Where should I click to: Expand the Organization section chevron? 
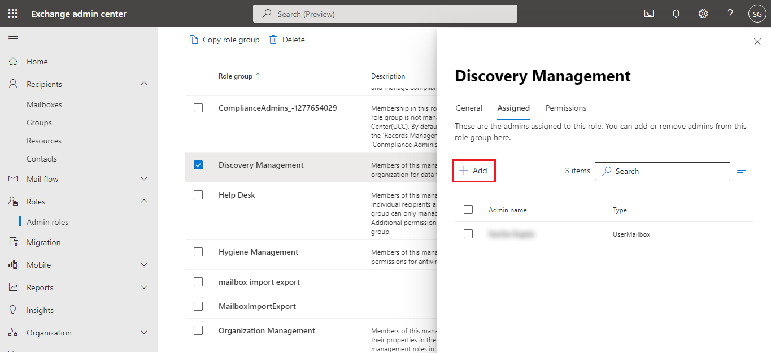point(144,333)
